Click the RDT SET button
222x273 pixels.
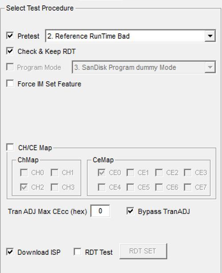point(143,251)
